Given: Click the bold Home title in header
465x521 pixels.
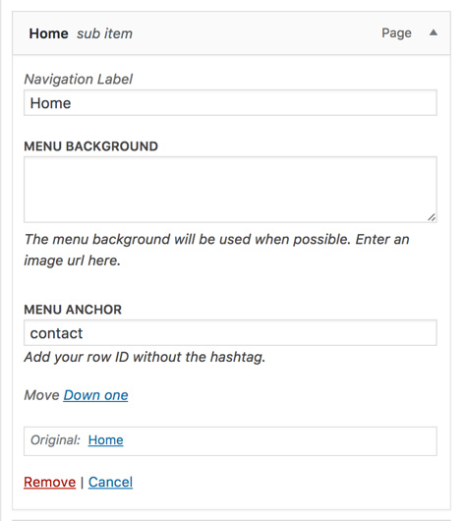Looking at the screenshot, I should pyautogui.click(x=48, y=33).
